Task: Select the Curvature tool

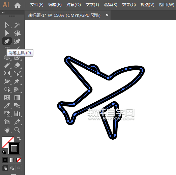Action: (x=17, y=41)
